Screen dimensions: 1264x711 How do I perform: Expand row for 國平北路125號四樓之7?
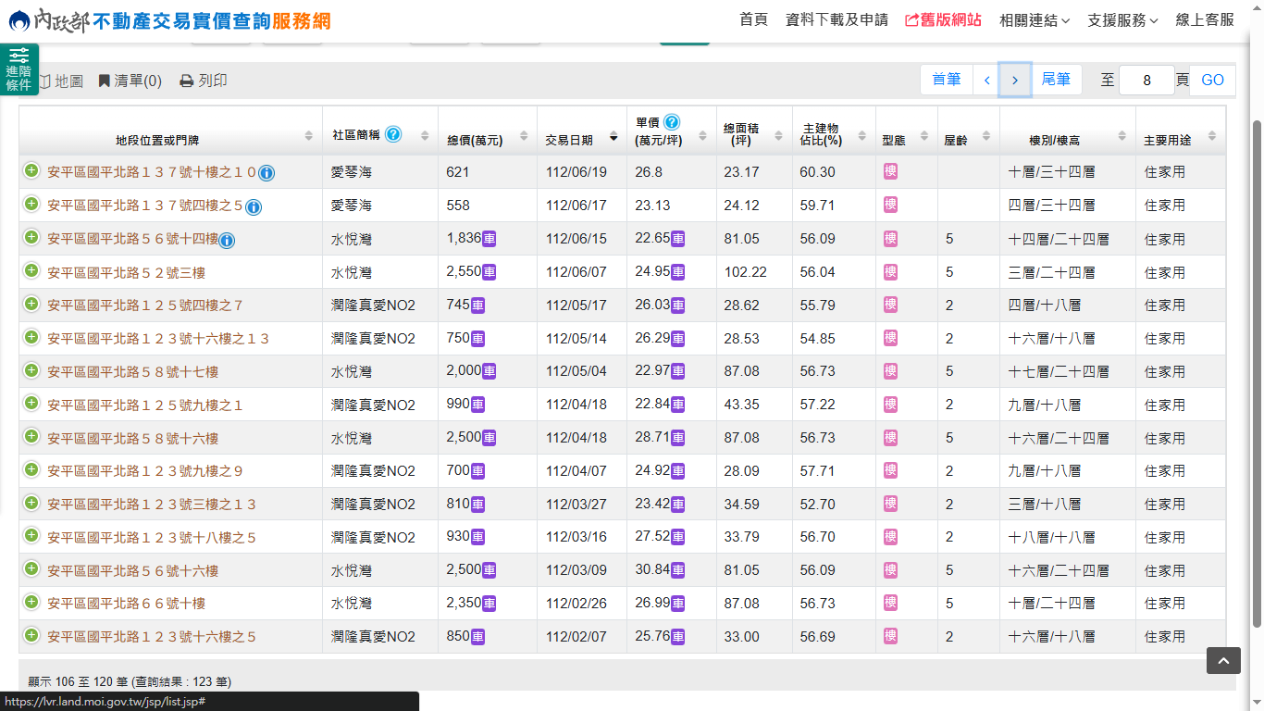pos(31,305)
